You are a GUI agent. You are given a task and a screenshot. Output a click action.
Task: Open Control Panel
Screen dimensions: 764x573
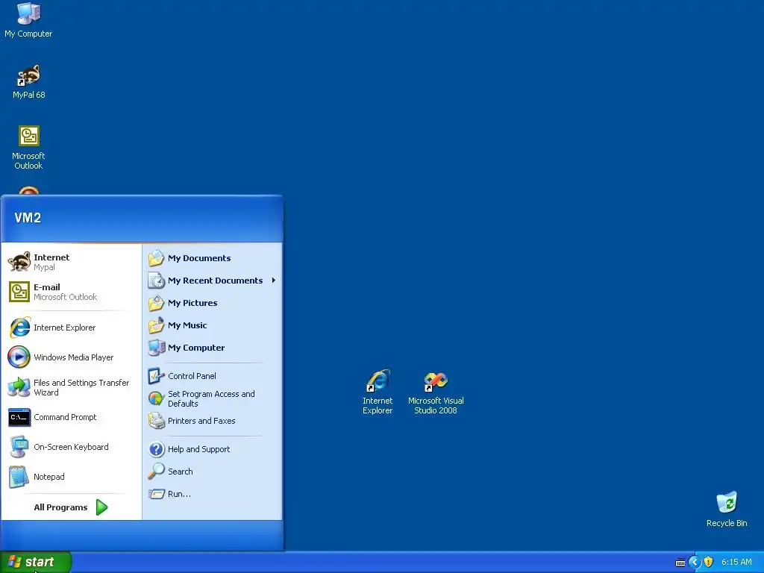pyautogui.click(x=213, y=376)
